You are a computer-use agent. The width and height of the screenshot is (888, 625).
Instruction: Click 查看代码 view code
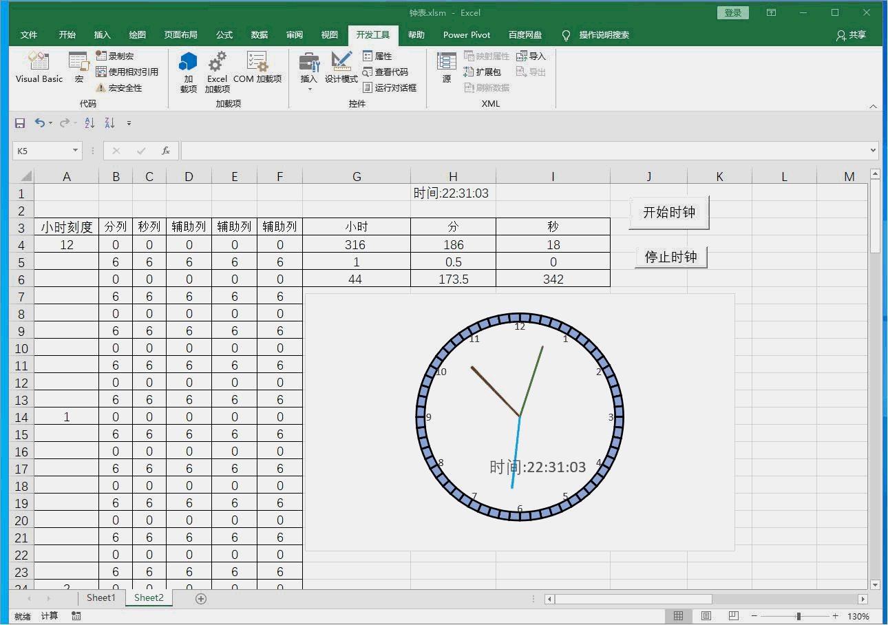[385, 72]
